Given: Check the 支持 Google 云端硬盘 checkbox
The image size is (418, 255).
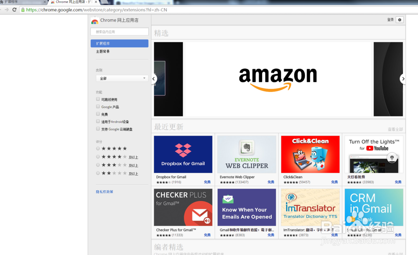Looking at the screenshot, I should 98,129.
